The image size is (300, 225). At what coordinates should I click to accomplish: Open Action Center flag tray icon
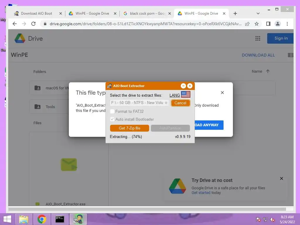[258, 219]
